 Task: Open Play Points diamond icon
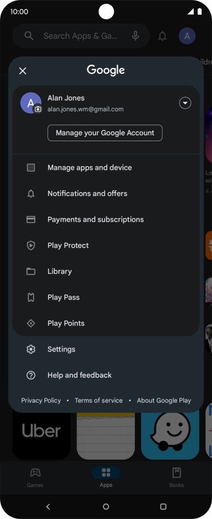coord(31,323)
